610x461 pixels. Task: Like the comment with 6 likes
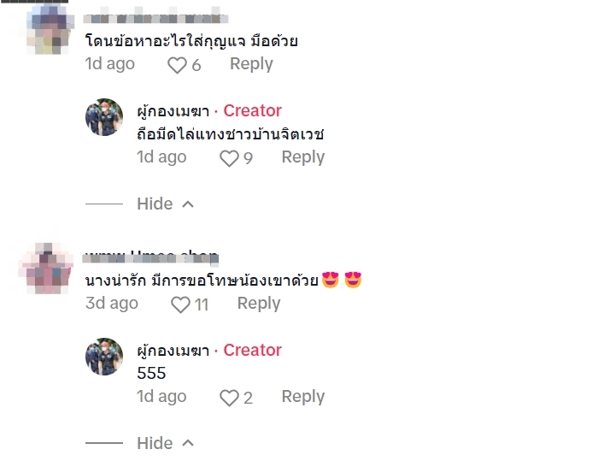tap(177, 65)
